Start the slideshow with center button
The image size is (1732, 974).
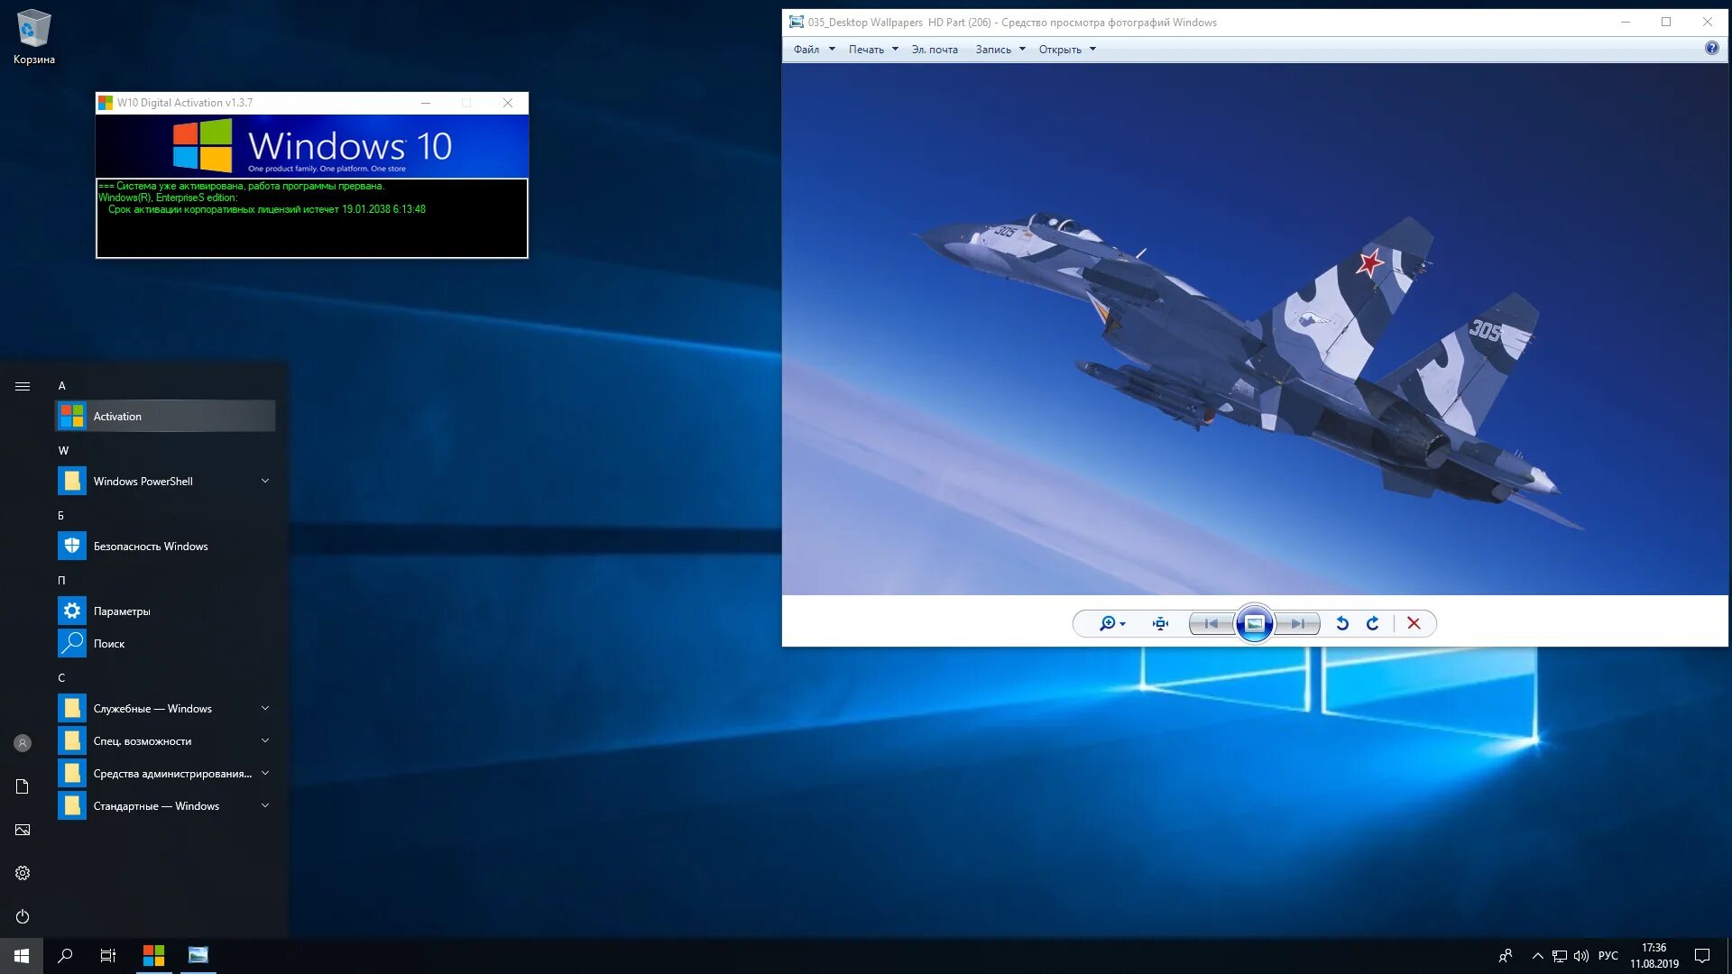[x=1254, y=623]
